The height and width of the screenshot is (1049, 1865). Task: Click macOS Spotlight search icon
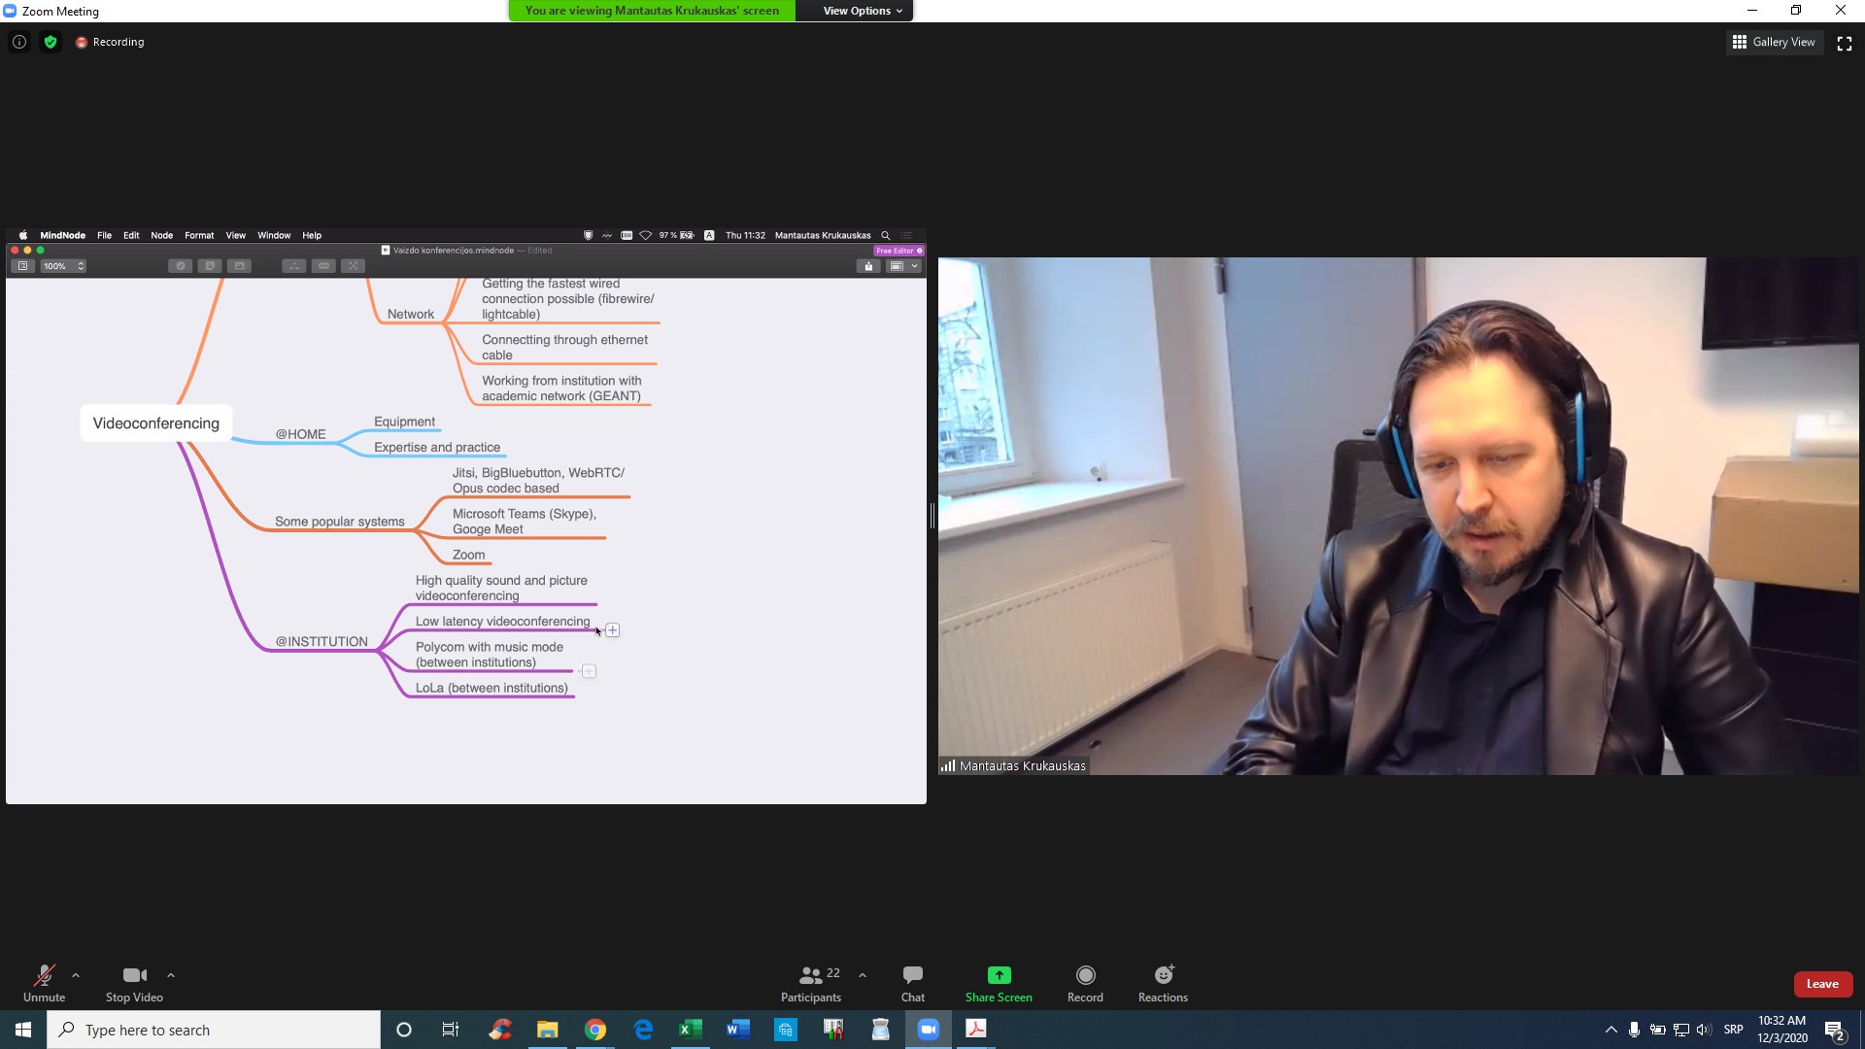pyautogui.click(x=885, y=235)
